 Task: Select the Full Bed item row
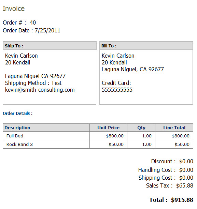pos(98,136)
